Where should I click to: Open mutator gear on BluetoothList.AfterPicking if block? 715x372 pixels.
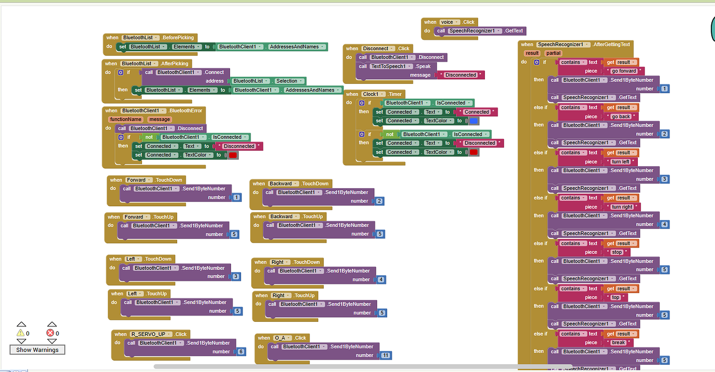pyautogui.click(x=121, y=73)
